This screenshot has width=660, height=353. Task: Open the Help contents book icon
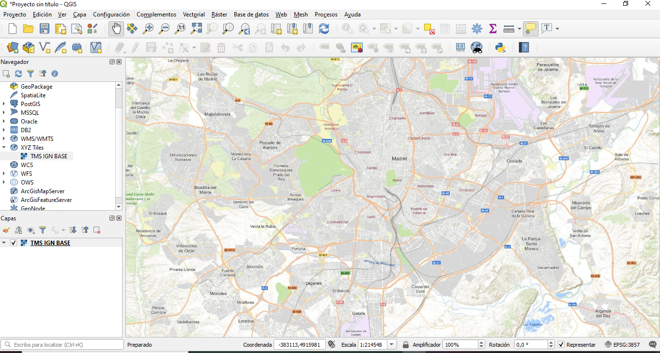pyautogui.click(x=524, y=47)
